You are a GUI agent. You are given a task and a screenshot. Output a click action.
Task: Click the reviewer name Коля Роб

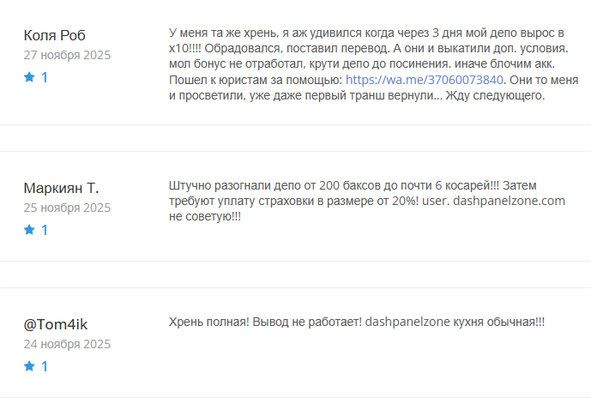55,35
